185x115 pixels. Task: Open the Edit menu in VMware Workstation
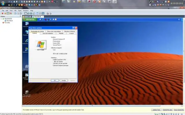coord(7,11)
